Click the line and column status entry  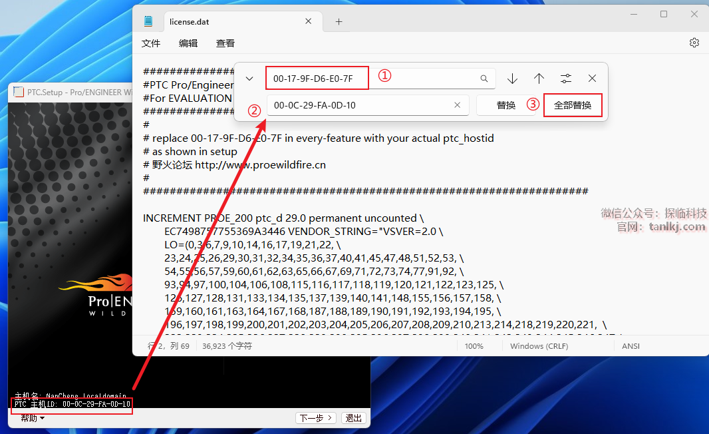[x=168, y=345]
